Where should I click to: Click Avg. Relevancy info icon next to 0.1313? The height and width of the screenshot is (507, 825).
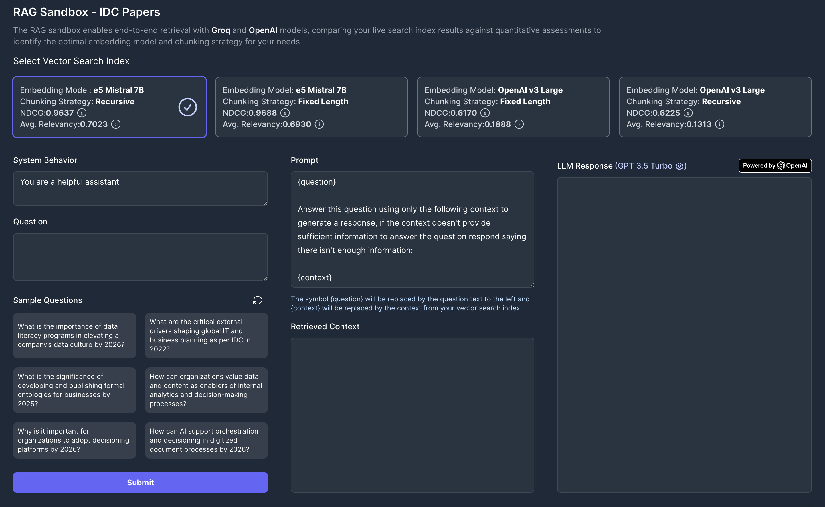pyautogui.click(x=719, y=124)
